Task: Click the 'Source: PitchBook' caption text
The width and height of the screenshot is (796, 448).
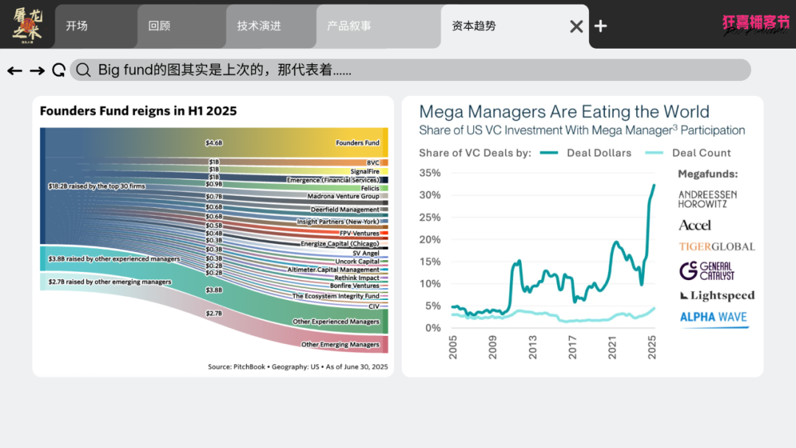Action: (x=298, y=367)
